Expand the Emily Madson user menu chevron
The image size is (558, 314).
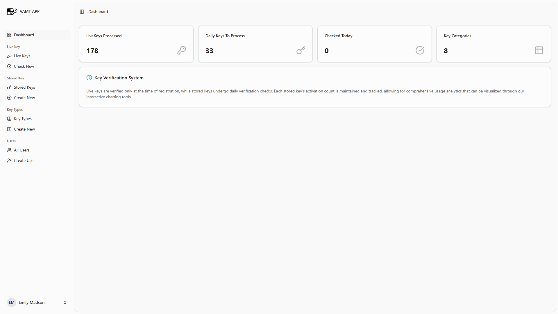tap(65, 302)
